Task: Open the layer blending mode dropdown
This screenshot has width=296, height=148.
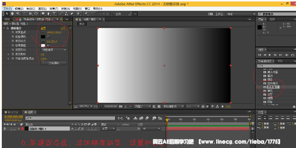Action: click(109, 129)
